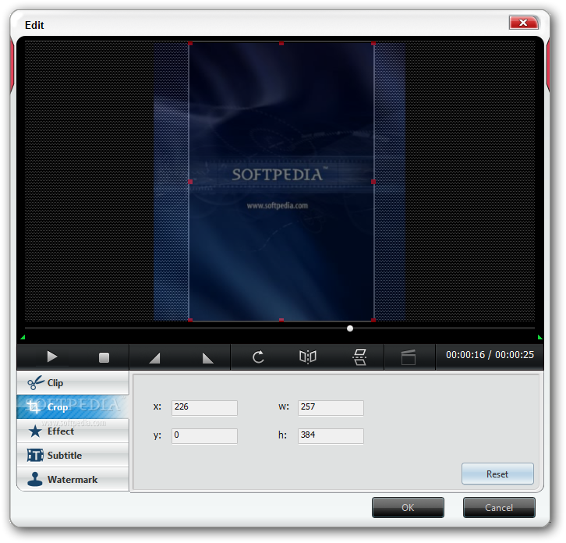The height and width of the screenshot is (543, 566).
Task: Cancel the edit dialog
Action: (x=499, y=508)
